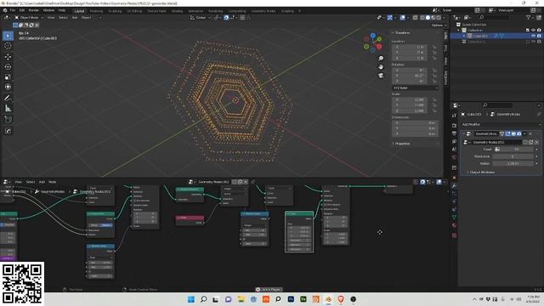544x306 pixels.
Task: Open the Render properties tab
Action: click(454, 125)
